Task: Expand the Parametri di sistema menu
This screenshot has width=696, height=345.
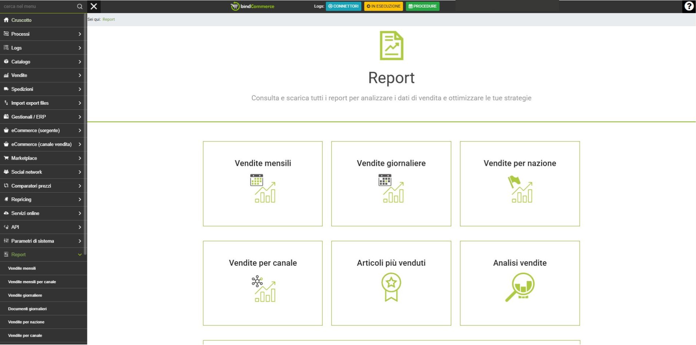Action: [x=43, y=241]
